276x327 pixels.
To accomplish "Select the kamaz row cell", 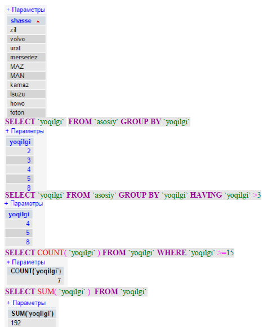I will 26,85.
